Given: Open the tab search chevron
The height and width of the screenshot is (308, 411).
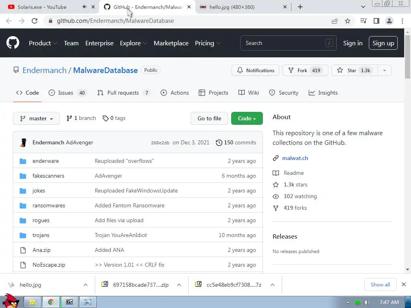Looking at the screenshot, I should [x=363, y=7].
